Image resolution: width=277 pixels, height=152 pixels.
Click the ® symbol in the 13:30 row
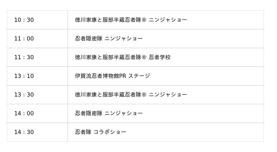pos(144,95)
